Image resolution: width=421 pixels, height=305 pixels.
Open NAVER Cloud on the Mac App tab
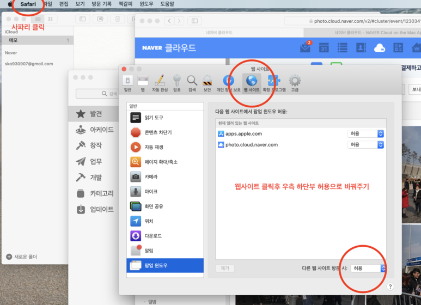(362, 33)
